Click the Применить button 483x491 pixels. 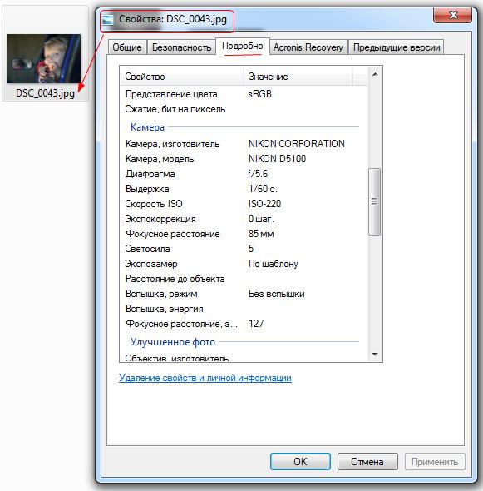[435, 461]
